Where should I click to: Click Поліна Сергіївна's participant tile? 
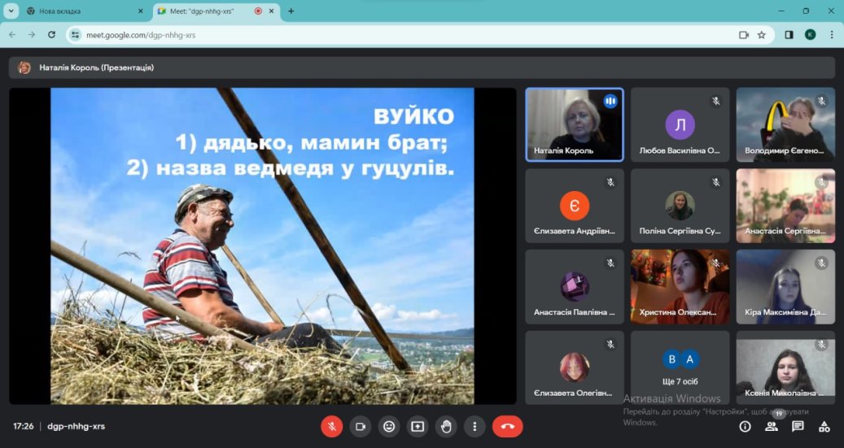tap(680, 206)
